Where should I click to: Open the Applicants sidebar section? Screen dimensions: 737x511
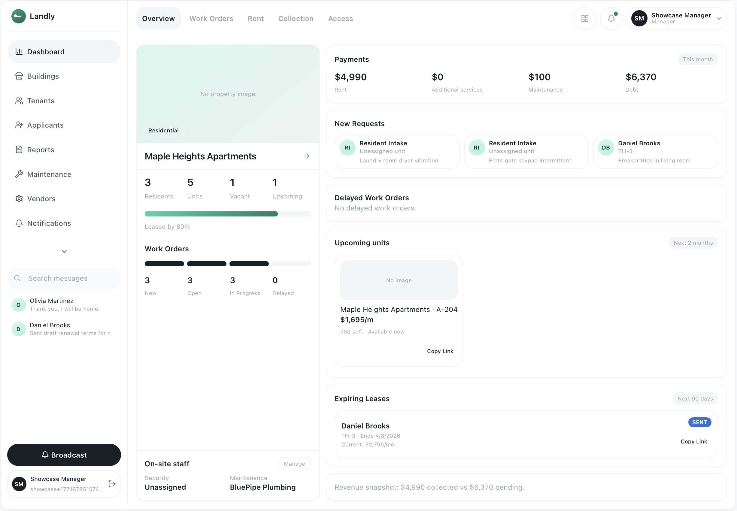point(45,125)
